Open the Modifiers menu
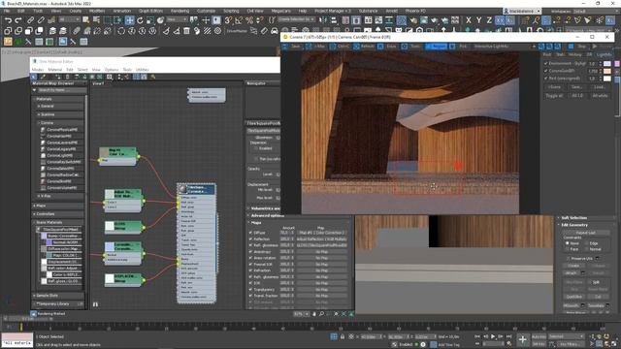 pos(97,11)
